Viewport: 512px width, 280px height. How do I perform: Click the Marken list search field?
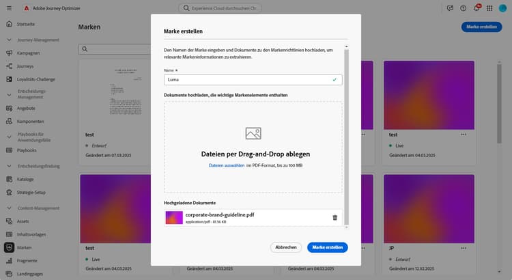tap(115, 49)
